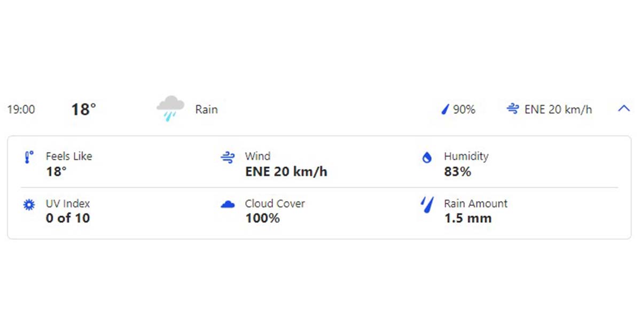The width and height of the screenshot is (641, 336).
Task: Click the 1.5 mm rain amount value
Action: point(468,218)
